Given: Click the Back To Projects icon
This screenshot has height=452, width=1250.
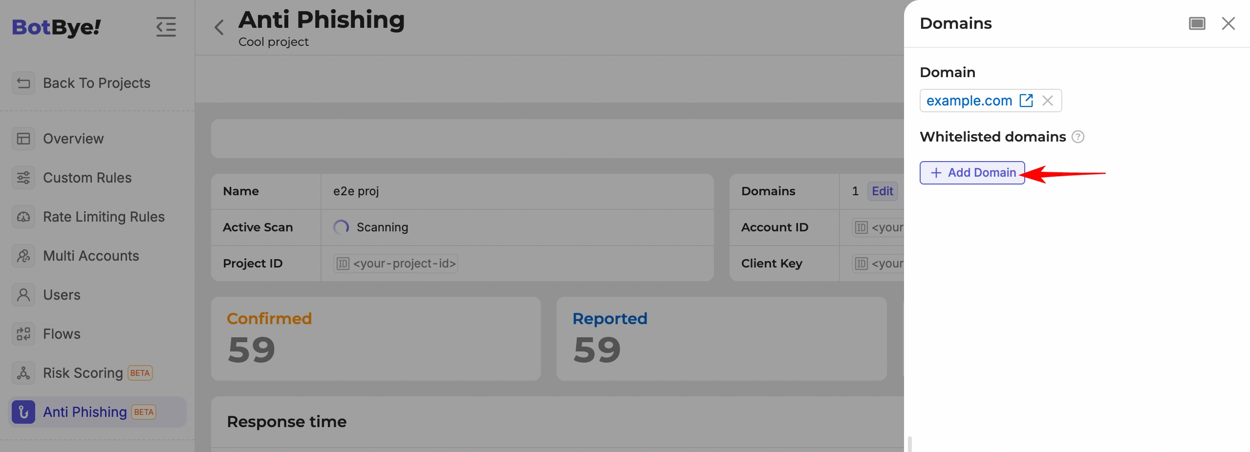Looking at the screenshot, I should pyautogui.click(x=23, y=83).
